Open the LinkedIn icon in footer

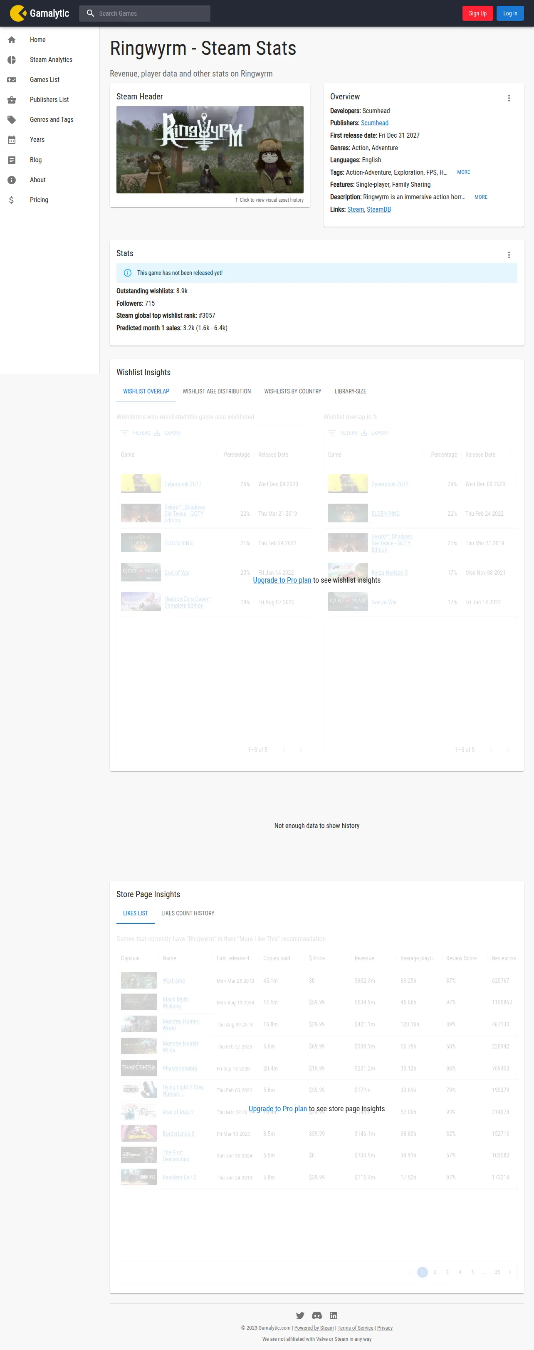point(333,1315)
